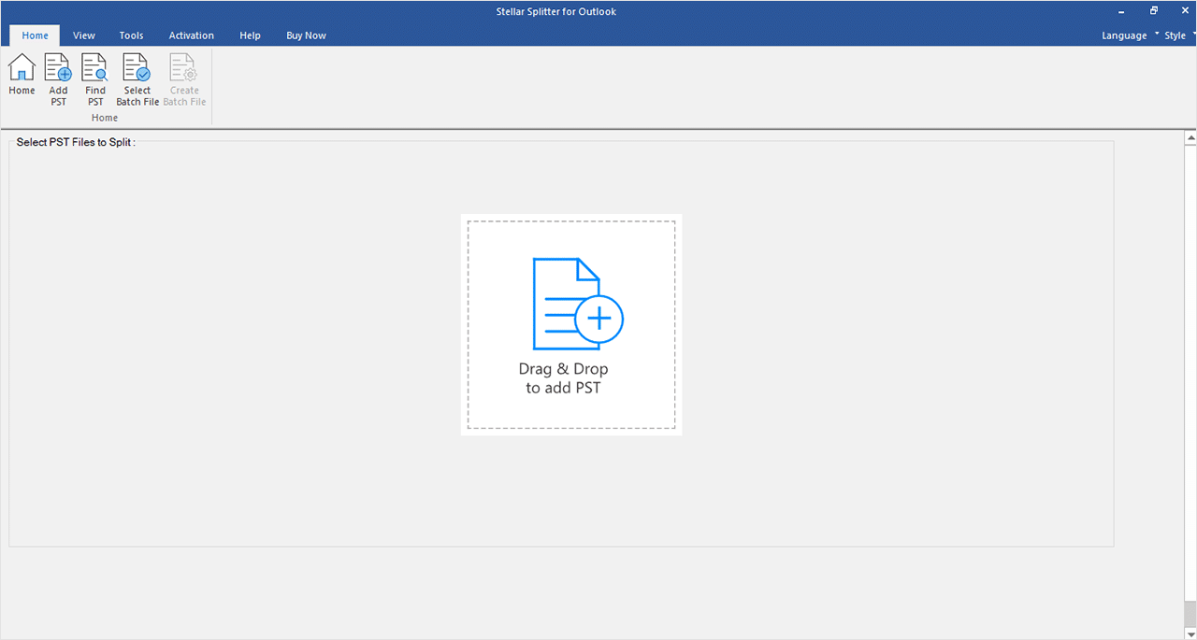The image size is (1197, 640).
Task: Click Buy Now in the ribbon
Action: click(306, 35)
